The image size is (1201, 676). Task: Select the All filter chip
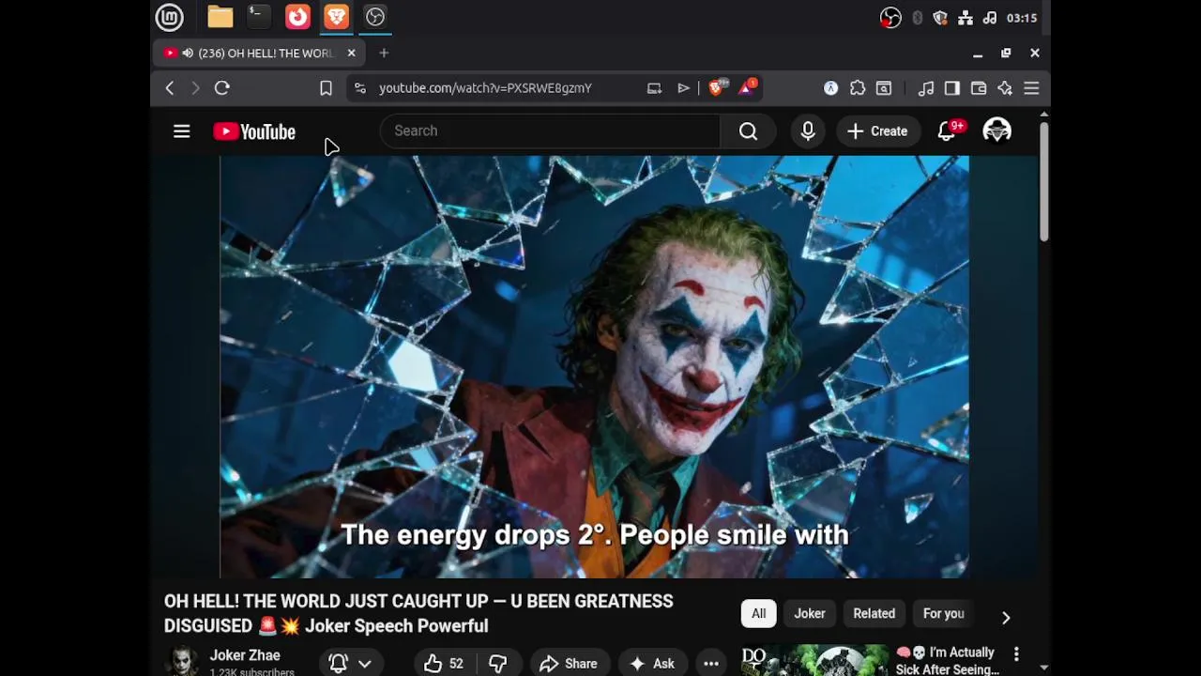(x=758, y=614)
